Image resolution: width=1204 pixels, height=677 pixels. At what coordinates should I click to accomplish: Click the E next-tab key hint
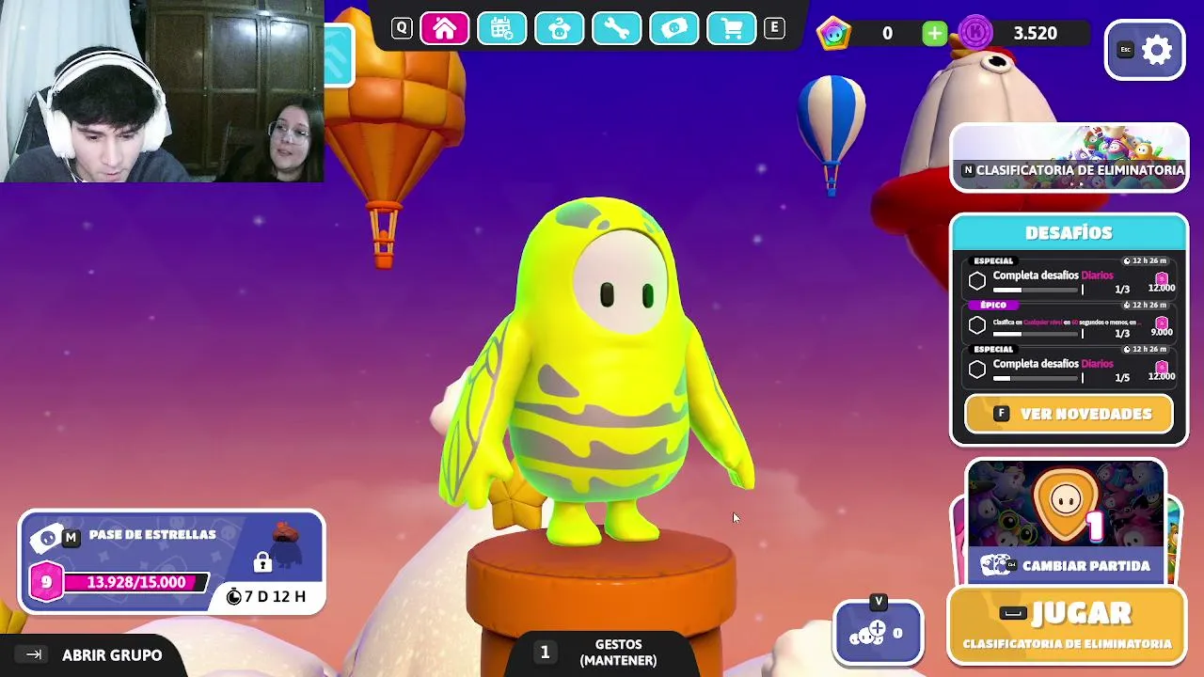pos(774,28)
